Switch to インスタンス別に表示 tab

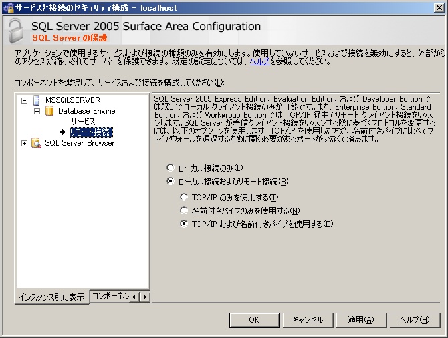click(x=52, y=297)
